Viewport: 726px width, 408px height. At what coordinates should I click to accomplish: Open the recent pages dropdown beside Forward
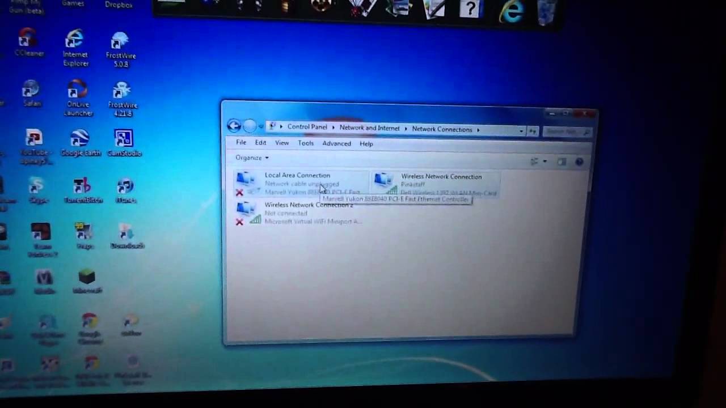[261, 126]
